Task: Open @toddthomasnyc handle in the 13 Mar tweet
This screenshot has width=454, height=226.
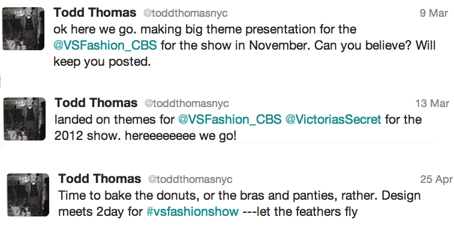Action: [187, 103]
